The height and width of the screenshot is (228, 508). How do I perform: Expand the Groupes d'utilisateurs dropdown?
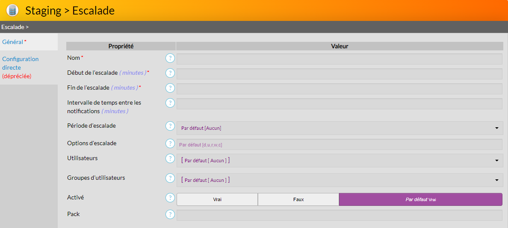(340, 180)
